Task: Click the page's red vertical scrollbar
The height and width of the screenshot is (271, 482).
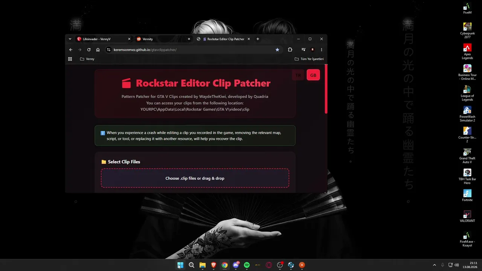Action: pyautogui.click(x=326, y=89)
